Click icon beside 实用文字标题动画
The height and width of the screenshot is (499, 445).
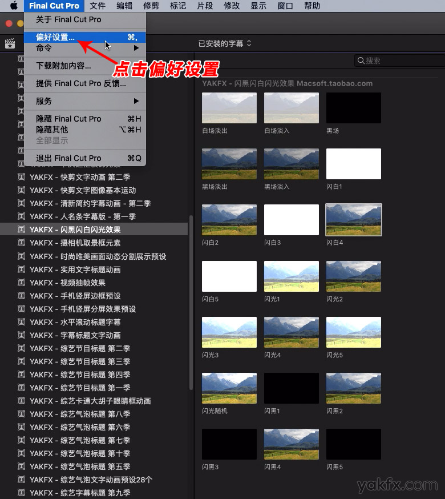[x=21, y=269]
